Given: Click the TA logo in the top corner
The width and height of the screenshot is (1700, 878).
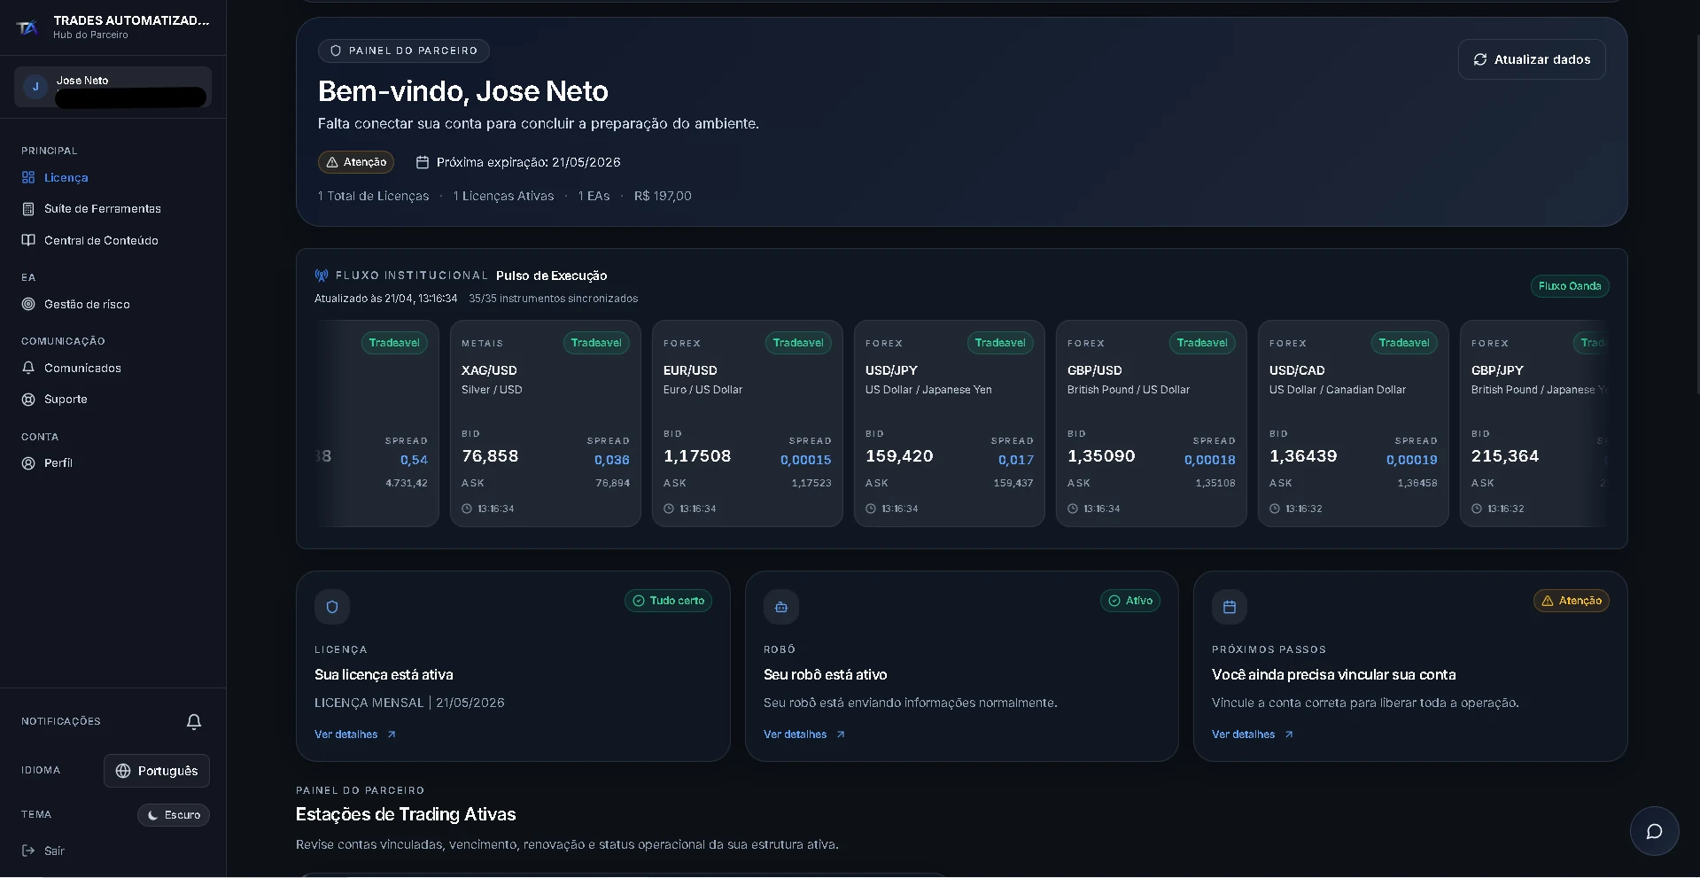Looking at the screenshot, I should coord(27,27).
